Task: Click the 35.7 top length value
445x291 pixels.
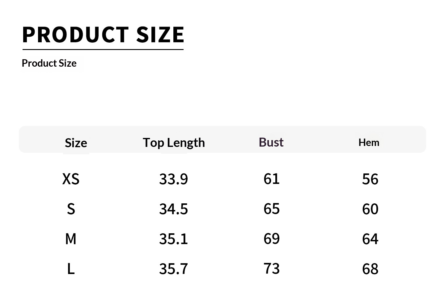Action: (173, 269)
